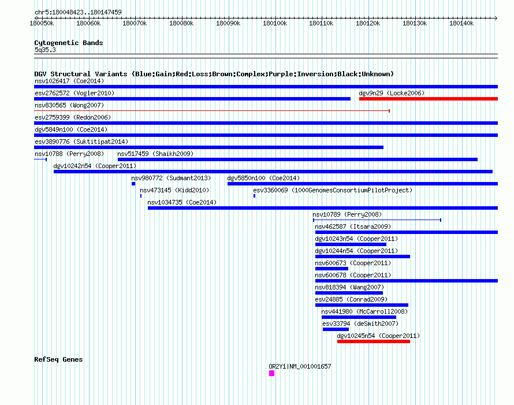Screen dimensions: 514x405
Task: Click the nsv10789 (Perry2008) label
Action: coord(347,214)
